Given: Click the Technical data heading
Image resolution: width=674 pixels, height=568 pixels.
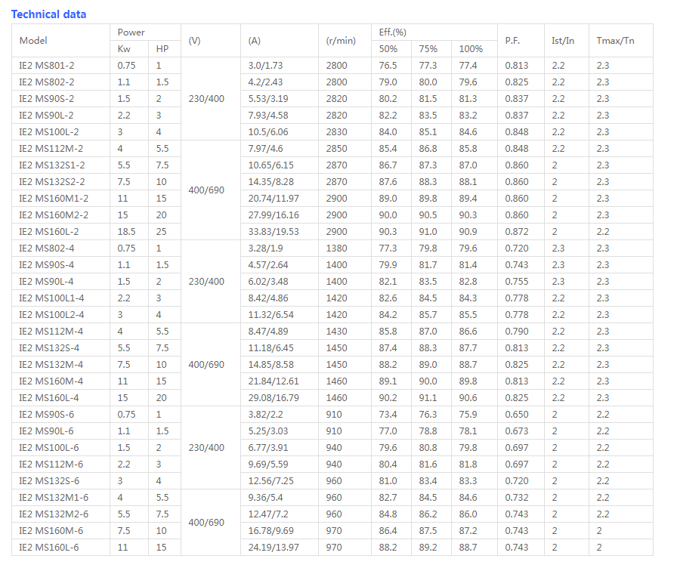Looking at the screenshot, I should point(48,14).
